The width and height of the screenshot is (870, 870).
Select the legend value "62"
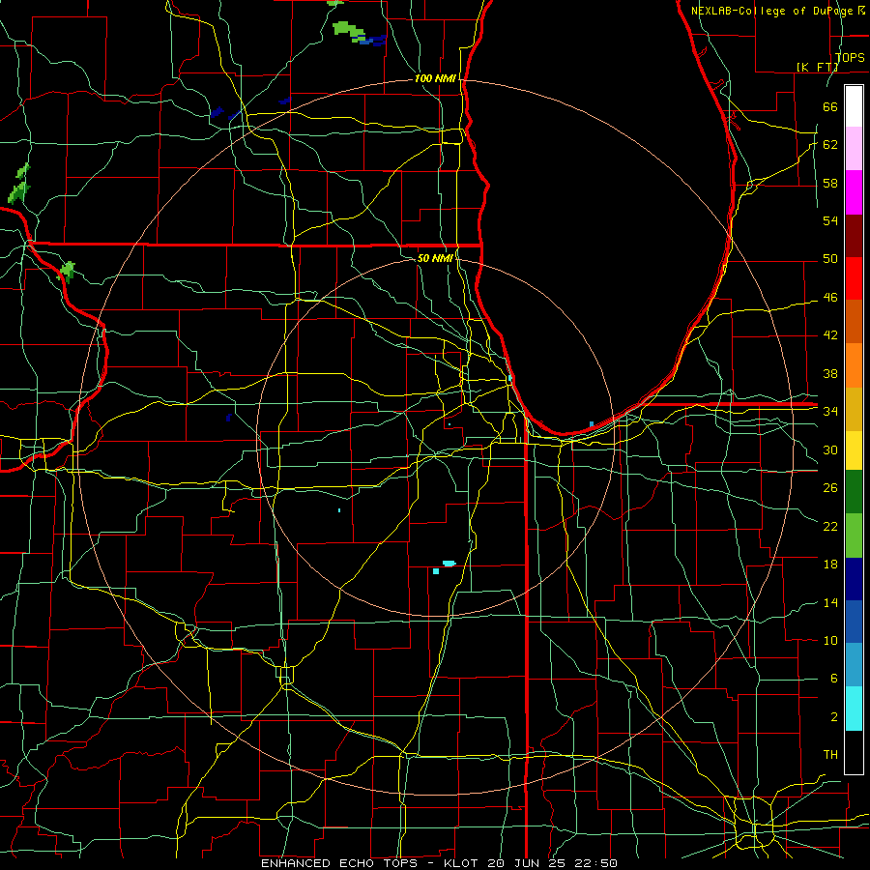point(830,145)
